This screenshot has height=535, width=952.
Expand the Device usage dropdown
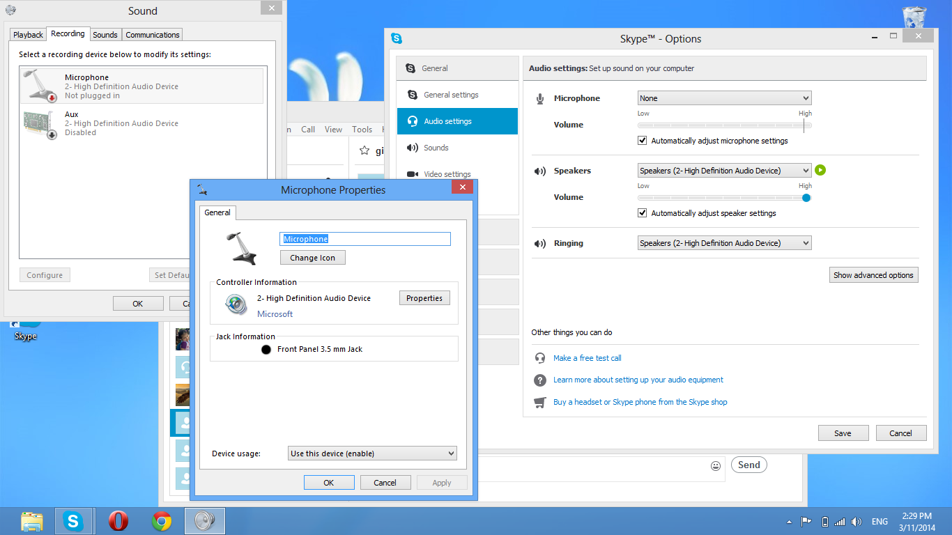[x=372, y=453]
